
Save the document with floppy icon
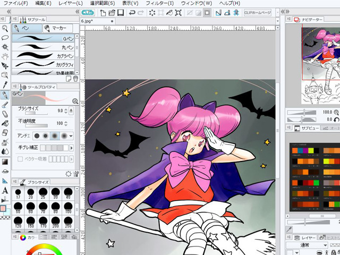tap(121, 13)
